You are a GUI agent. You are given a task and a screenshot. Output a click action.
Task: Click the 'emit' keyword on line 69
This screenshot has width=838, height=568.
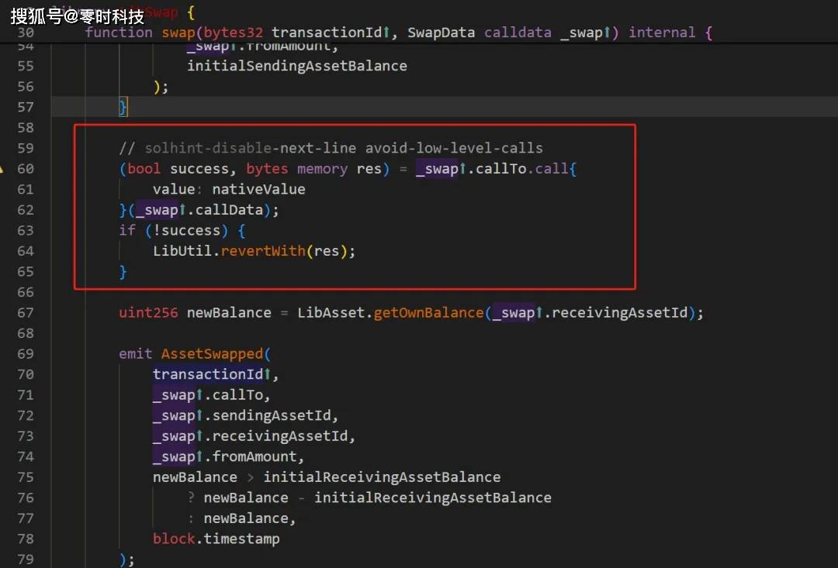(135, 353)
